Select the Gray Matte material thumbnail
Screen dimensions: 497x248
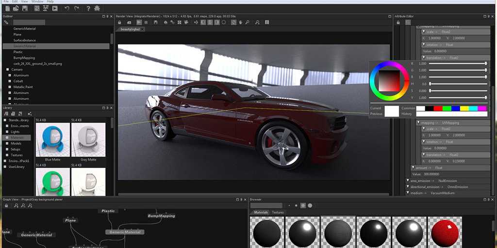88,140
